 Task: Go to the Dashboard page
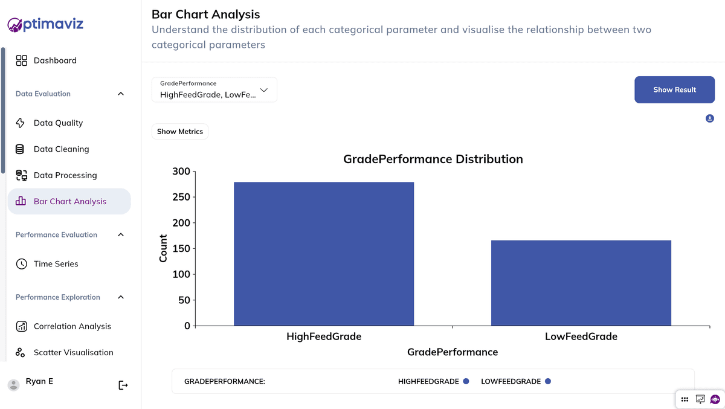click(55, 60)
